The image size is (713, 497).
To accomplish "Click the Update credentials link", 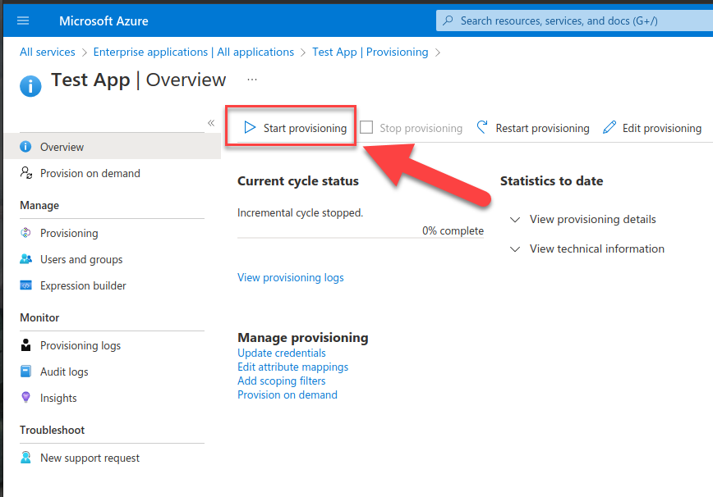I will click(282, 353).
